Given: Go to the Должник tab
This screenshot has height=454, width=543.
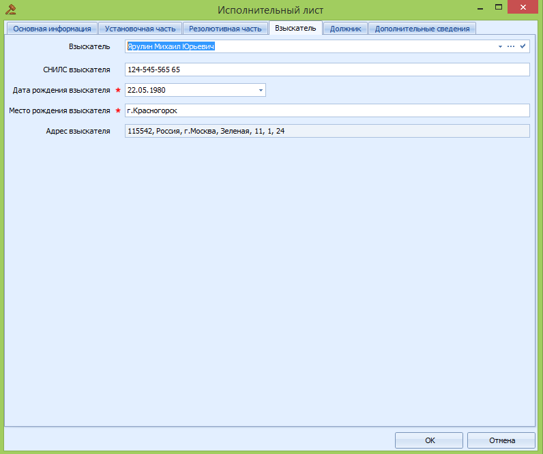Looking at the screenshot, I should pyautogui.click(x=346, y=29).
